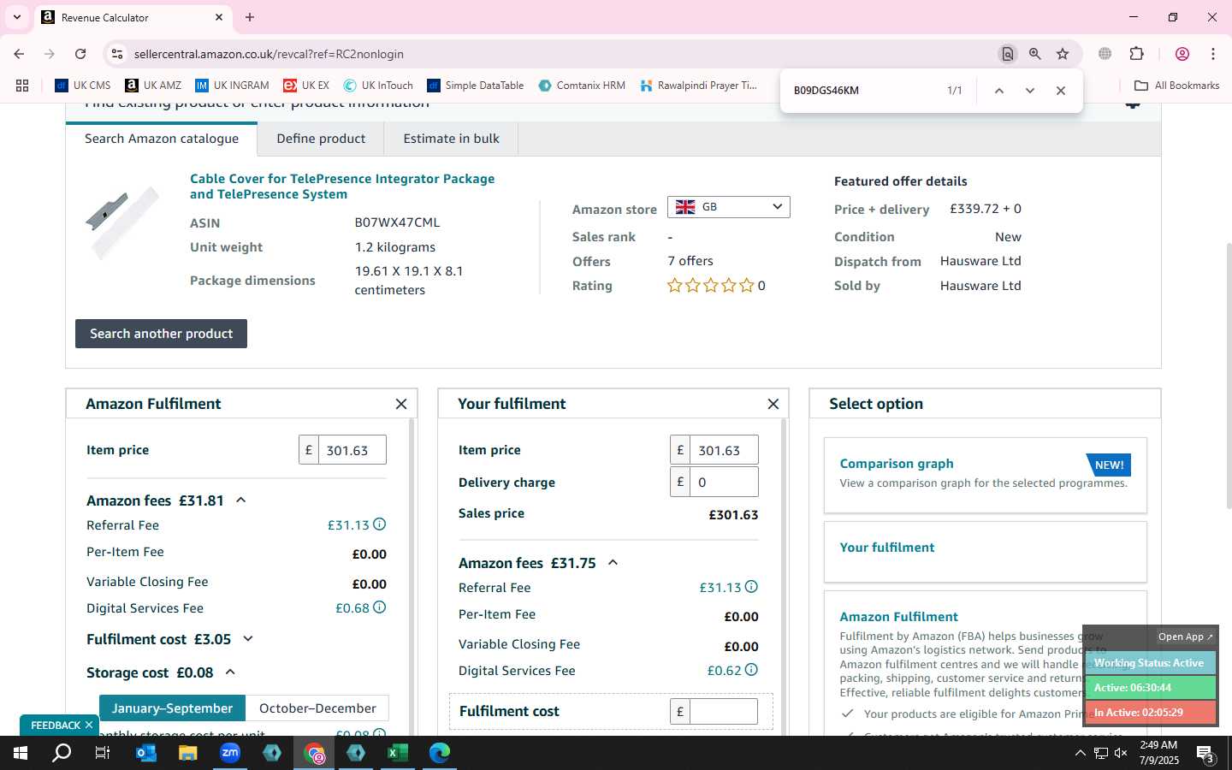Open the Amazon Fulfilment option link
The height and width of the screenshot is (770, 1232).
[898, 617]
